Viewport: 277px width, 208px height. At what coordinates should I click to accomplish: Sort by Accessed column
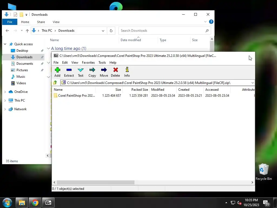[217, 89]
